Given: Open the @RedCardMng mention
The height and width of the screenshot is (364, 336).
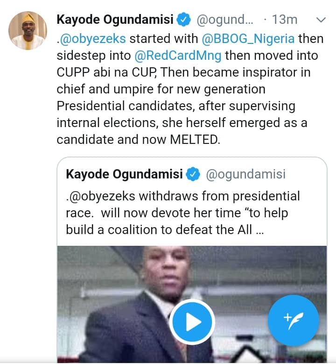Looking at the screenshot, I should (178, 55).
